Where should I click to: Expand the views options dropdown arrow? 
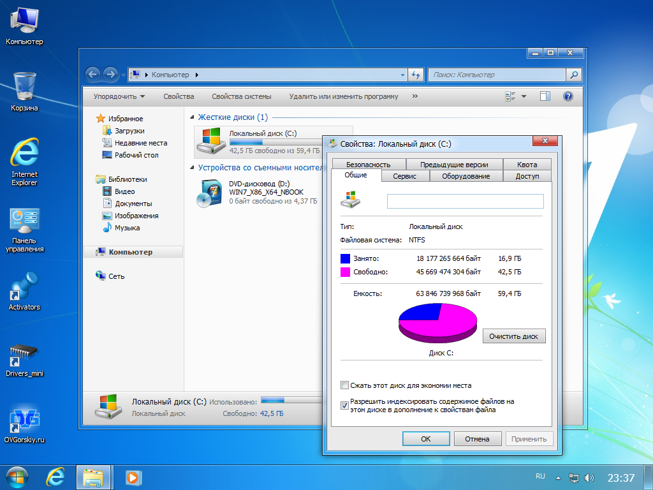(524, 96)
